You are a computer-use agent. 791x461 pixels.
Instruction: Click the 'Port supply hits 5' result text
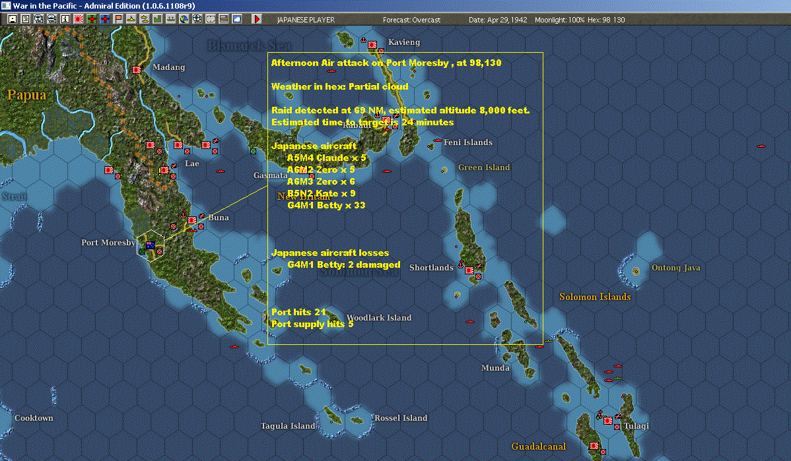coord(312,324)
